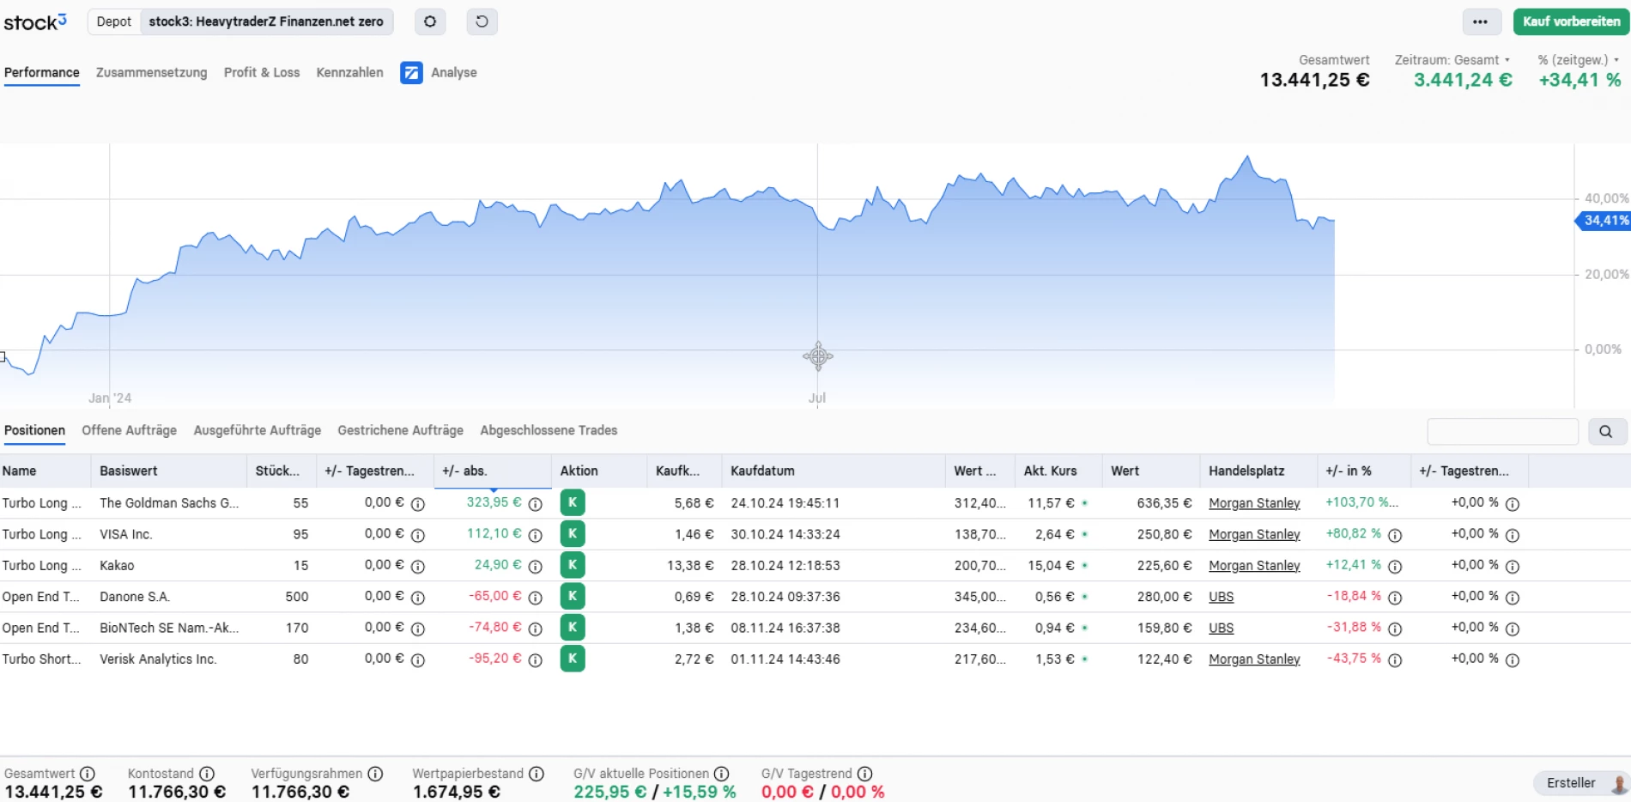
Task: Click the settings gear icon beside depot name
Action: point(430,21)
